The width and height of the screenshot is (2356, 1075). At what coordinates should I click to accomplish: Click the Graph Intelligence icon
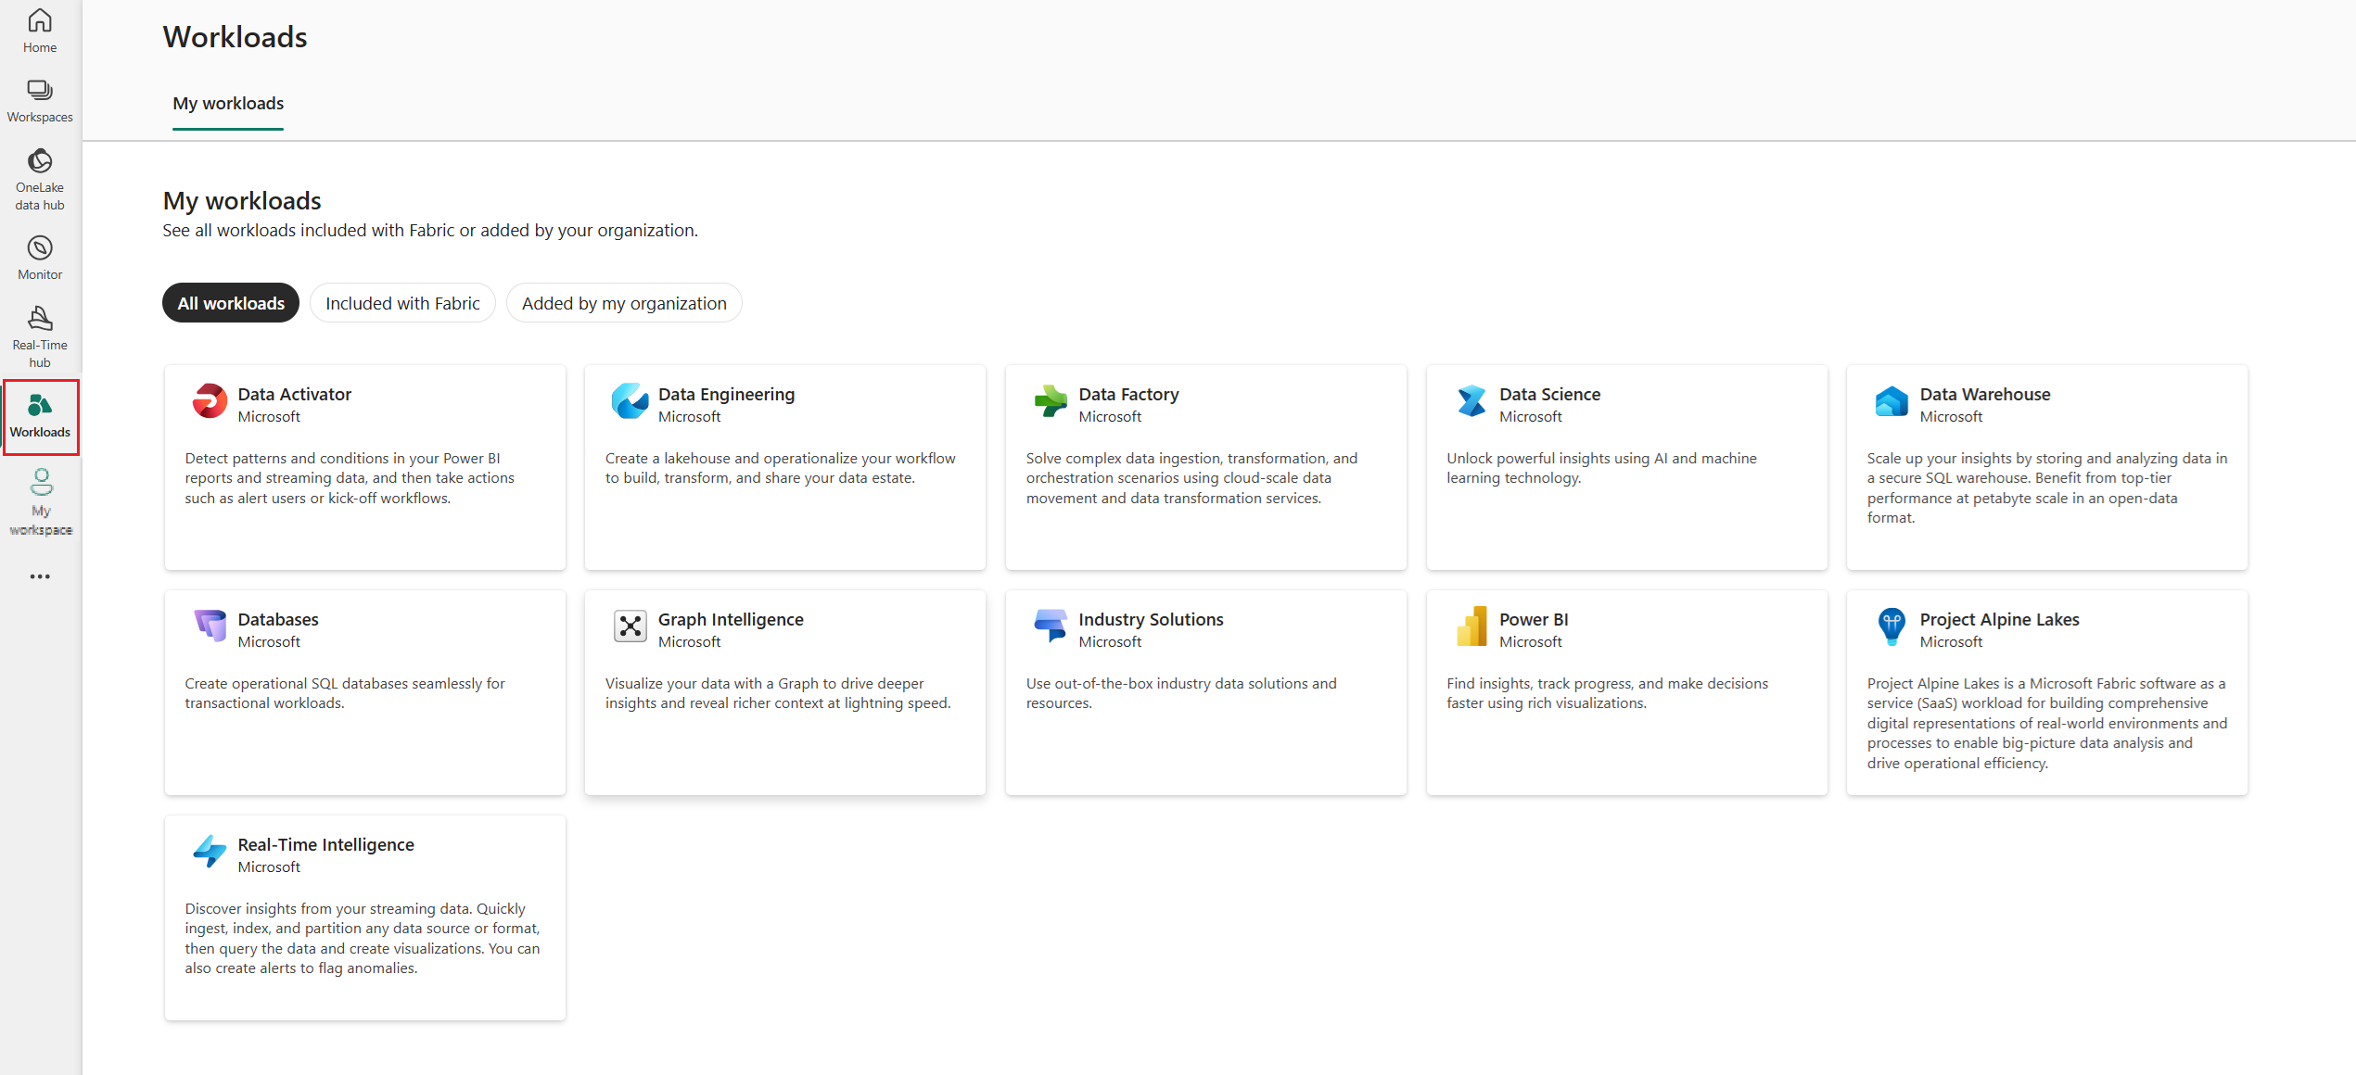coord(630,626)
